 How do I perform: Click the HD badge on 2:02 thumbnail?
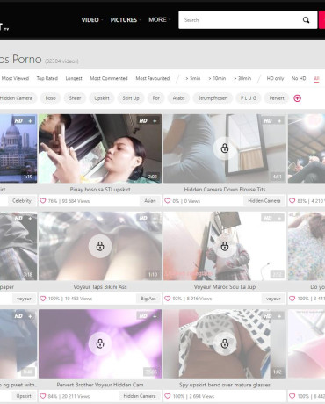tap(143, 121)
